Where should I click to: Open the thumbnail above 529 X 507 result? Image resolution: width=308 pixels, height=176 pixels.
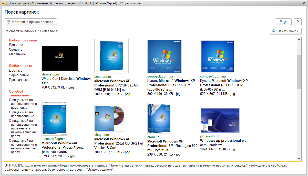click(x=218, y=56)
